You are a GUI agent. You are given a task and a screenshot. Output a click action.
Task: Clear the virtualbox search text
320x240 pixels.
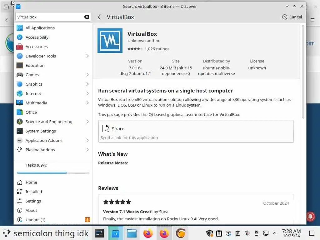(x=86, y=17)
